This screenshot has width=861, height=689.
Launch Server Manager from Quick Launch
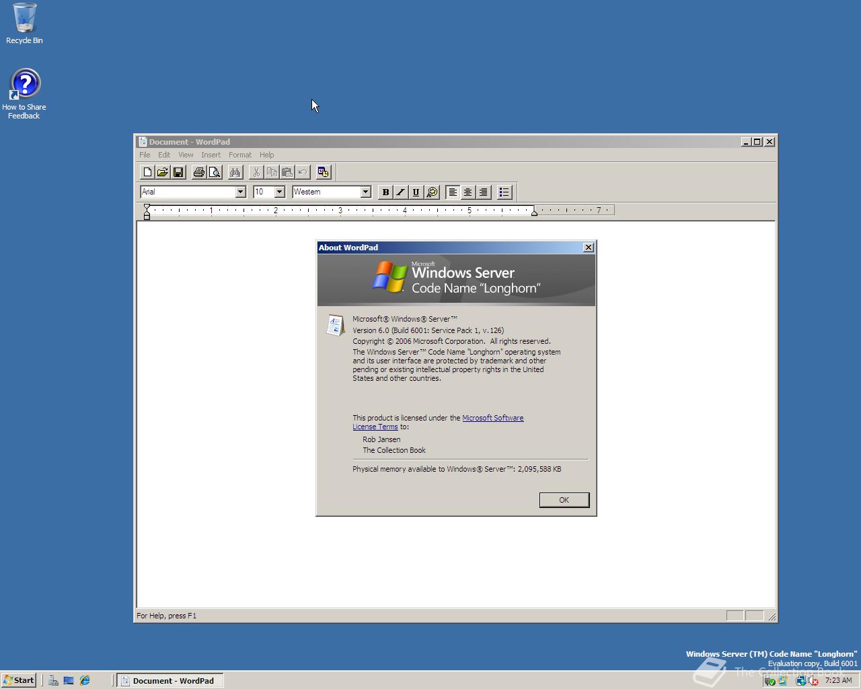(53, 680)
